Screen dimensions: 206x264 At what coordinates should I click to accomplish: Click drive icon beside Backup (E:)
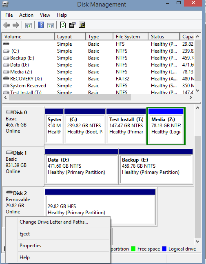[6, 58]
